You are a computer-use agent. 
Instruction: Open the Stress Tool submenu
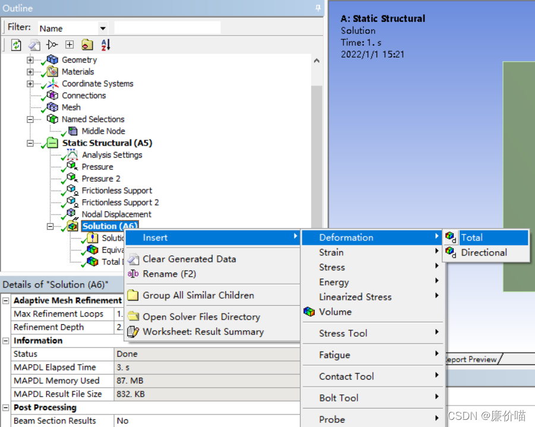click(x=372, y=334)
